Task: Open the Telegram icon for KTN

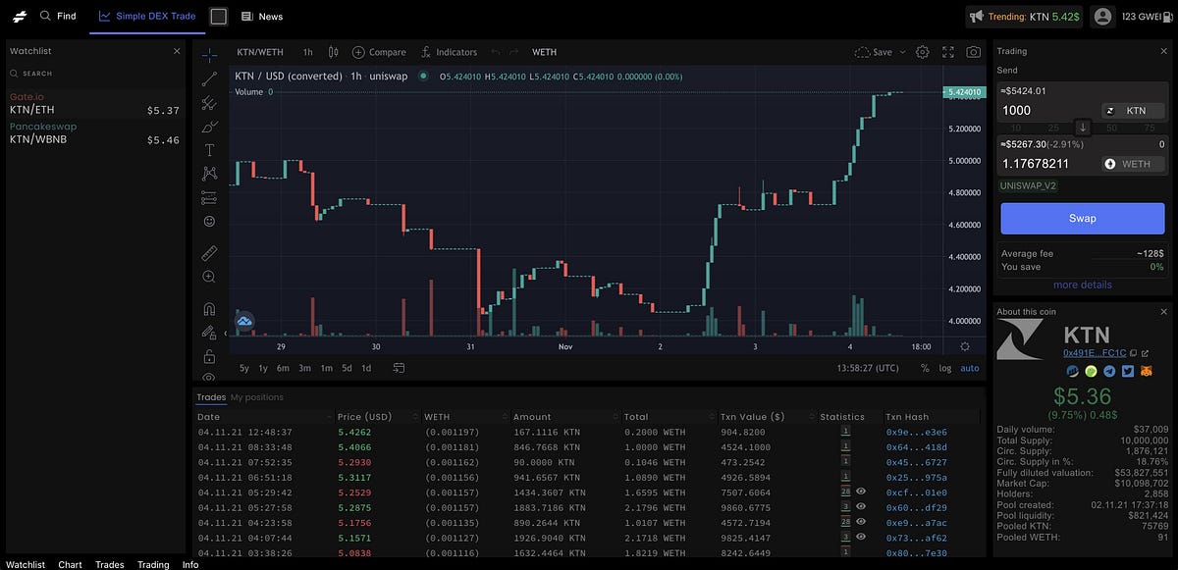Action: click(x=1109, y=372)
